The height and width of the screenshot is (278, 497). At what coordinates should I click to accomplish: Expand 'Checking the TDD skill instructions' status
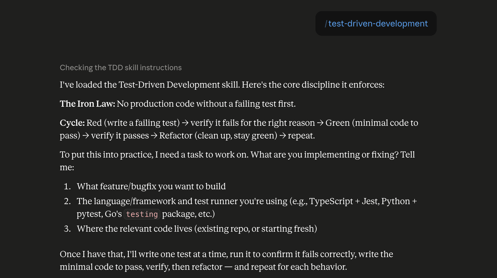click(x=121, y=68)
